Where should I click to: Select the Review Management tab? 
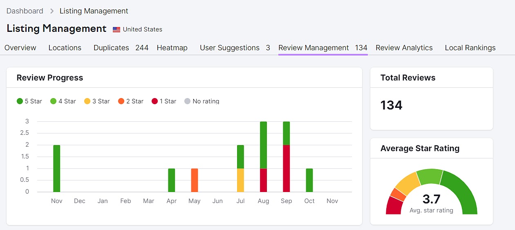tap(323, 48)
